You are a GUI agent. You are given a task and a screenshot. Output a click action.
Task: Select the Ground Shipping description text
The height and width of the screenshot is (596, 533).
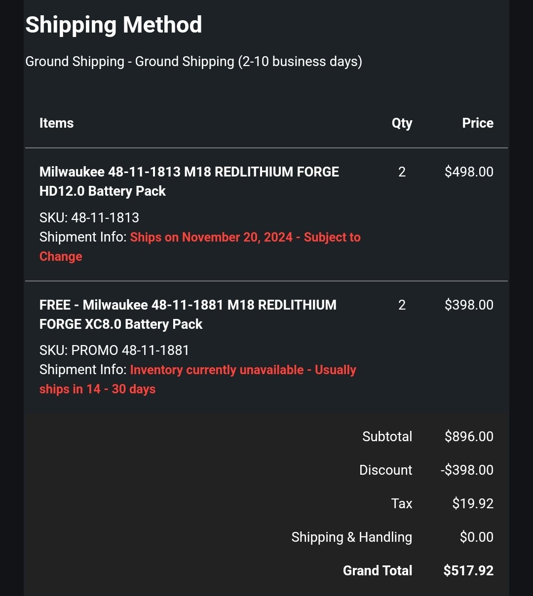[193, 62]
